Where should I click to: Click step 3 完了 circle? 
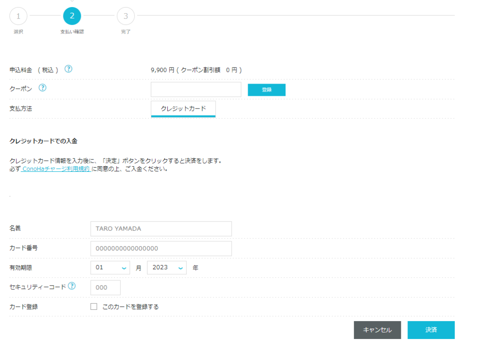point(125,16)
